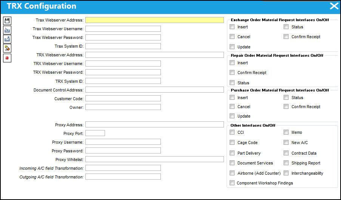Enable the Cage Code checkbox

[x=232, y=143]
